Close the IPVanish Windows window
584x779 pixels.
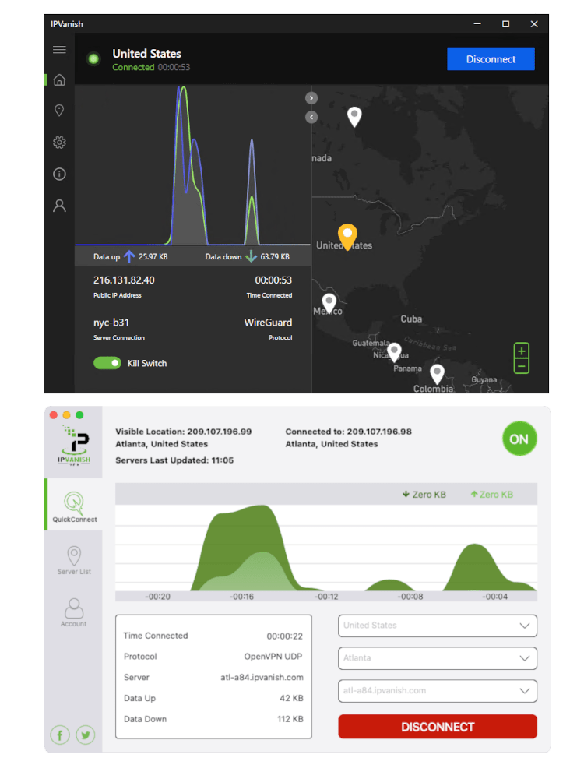pos(534,24)
